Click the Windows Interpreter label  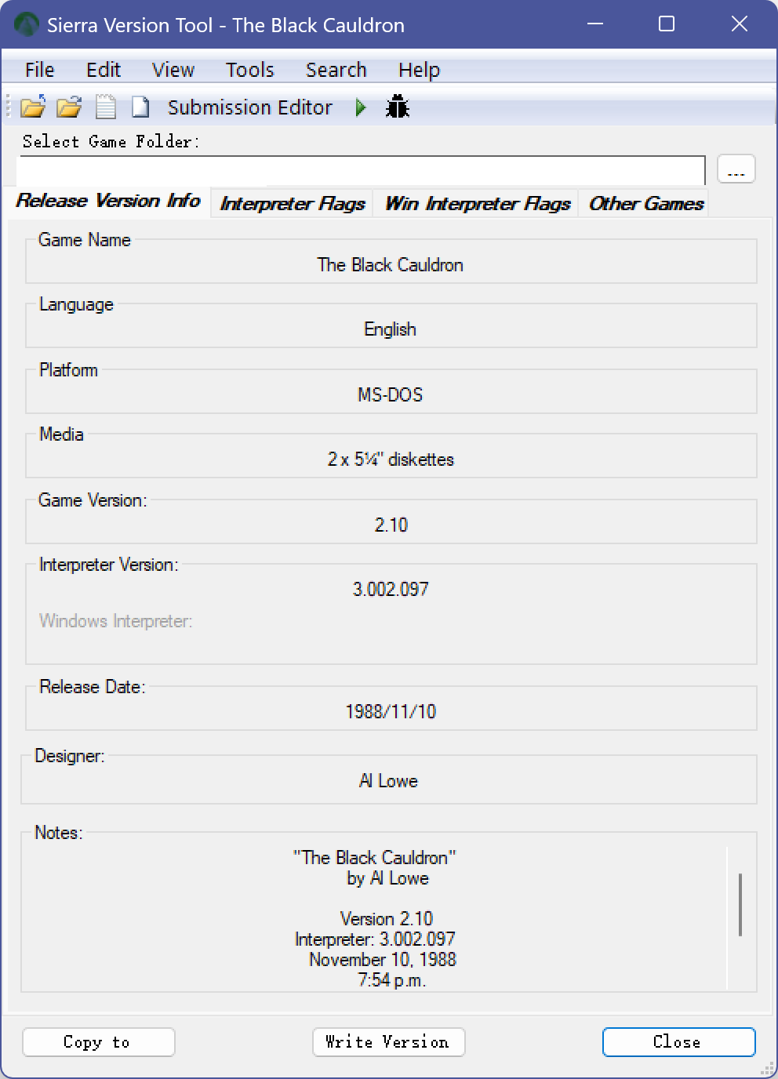[x=116, y=621]
